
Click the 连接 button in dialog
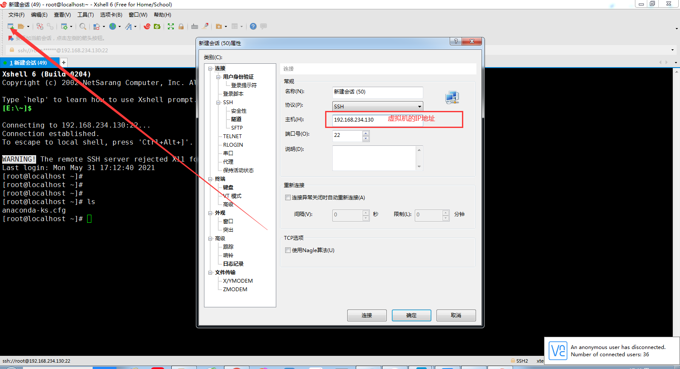tap(367, 315)
